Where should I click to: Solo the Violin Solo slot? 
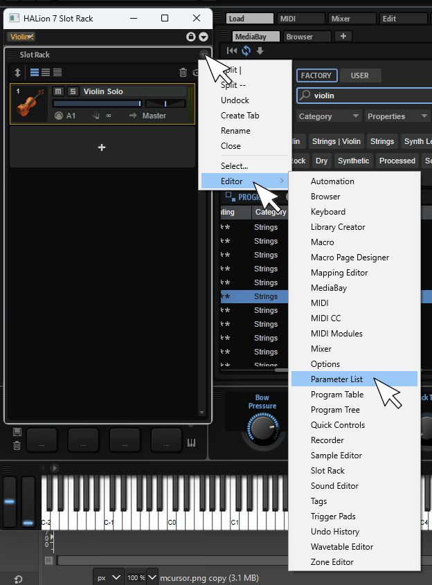73,91
